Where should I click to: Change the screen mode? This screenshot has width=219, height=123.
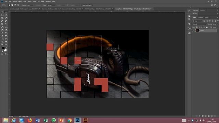pyautogui.click(x=6, y=54)
